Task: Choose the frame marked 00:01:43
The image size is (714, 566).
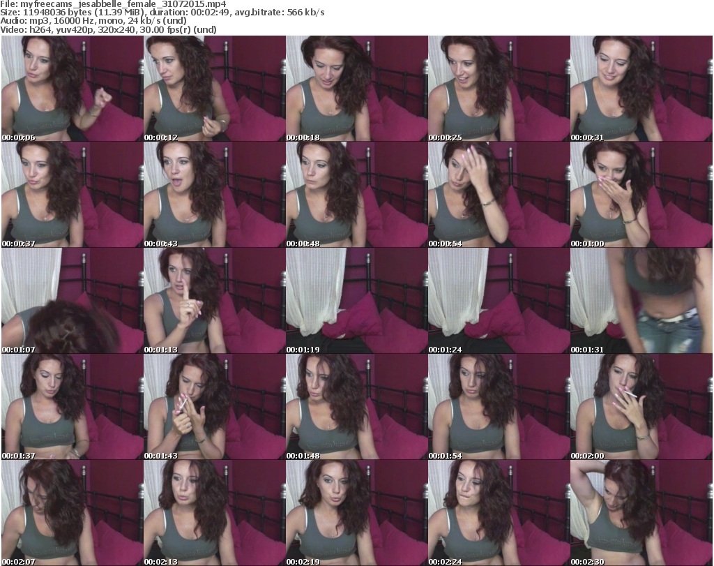Action: point(215,407)
